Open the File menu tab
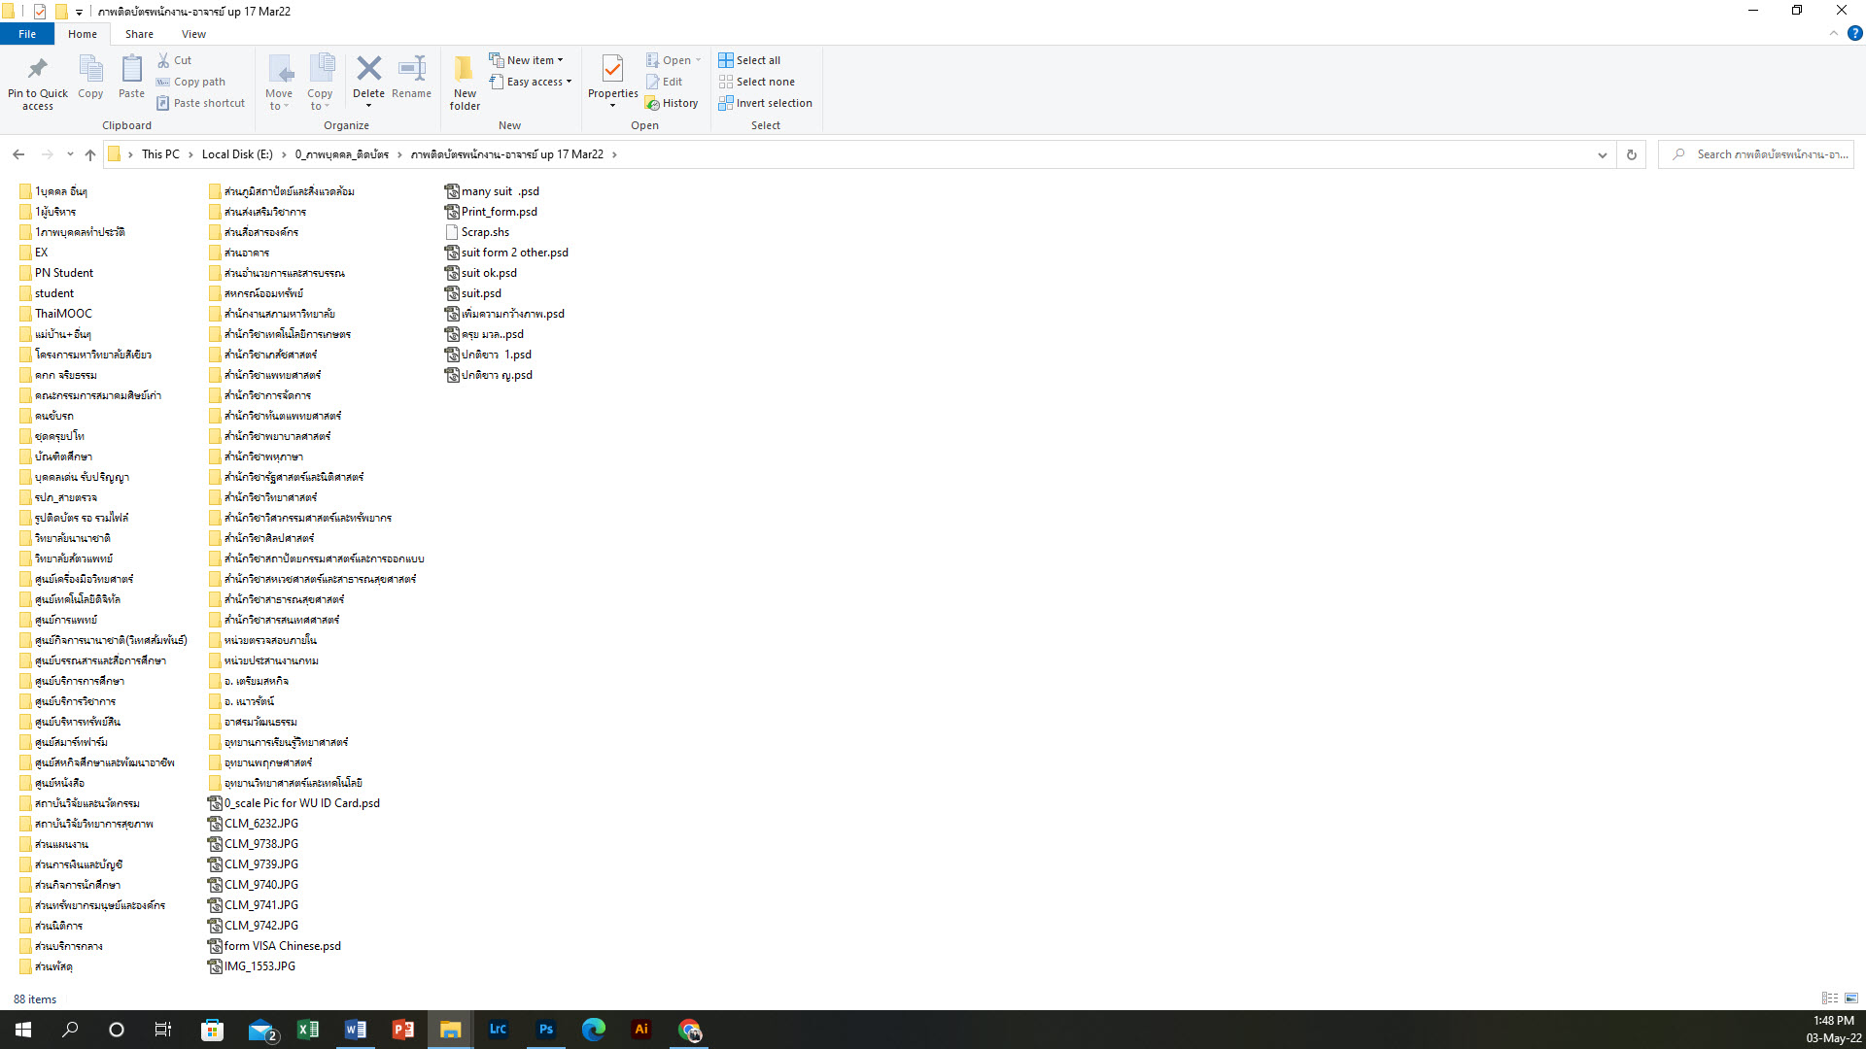The width and height of the screenshot is (1866, 1049). 27,34
